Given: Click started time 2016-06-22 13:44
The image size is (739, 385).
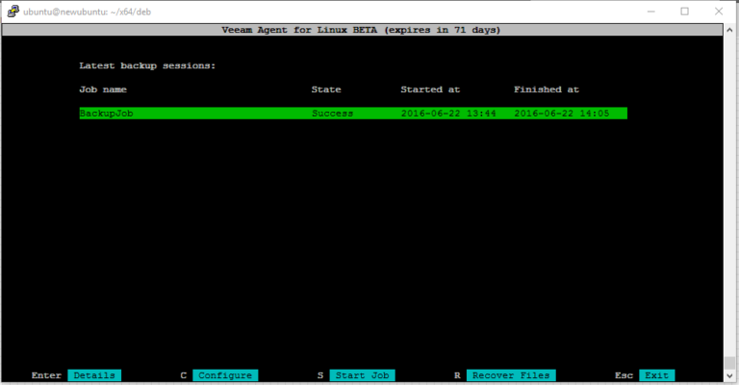Looking at the screenshot, I should [x=448, y=114].
